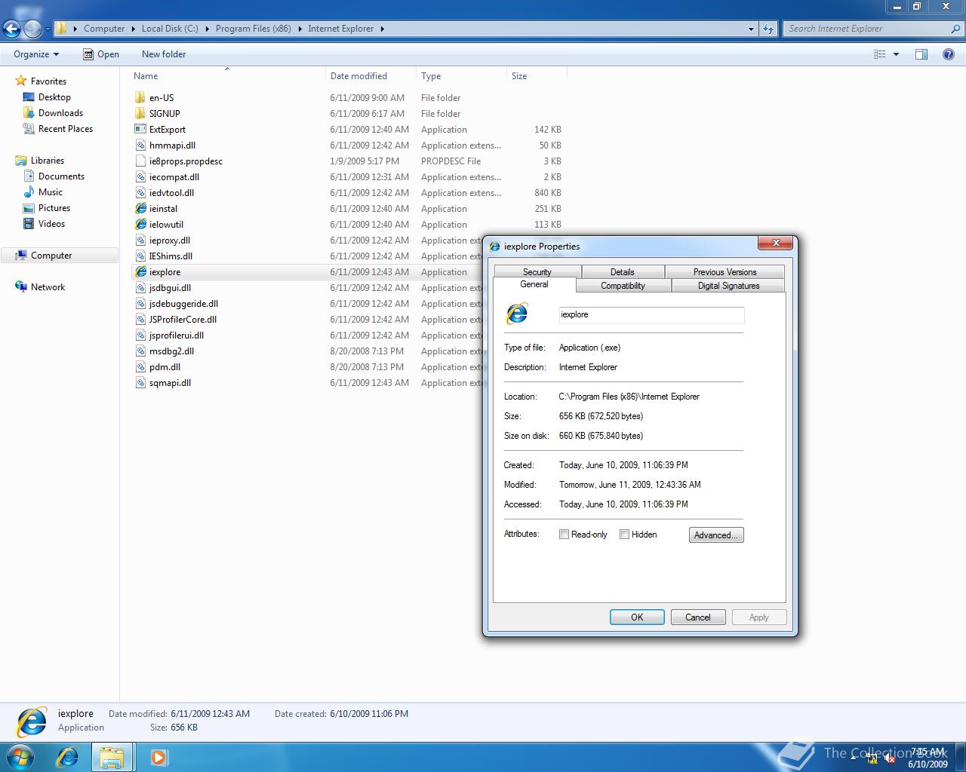Select the SIGNUP folder icon

[140, 113]
